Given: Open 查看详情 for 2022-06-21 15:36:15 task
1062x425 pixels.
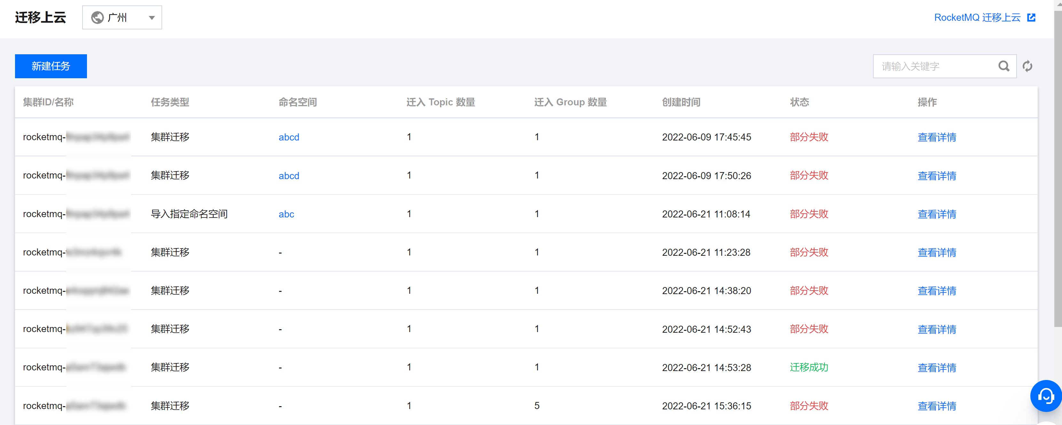Looking at the screenshot, I should 936,406.
